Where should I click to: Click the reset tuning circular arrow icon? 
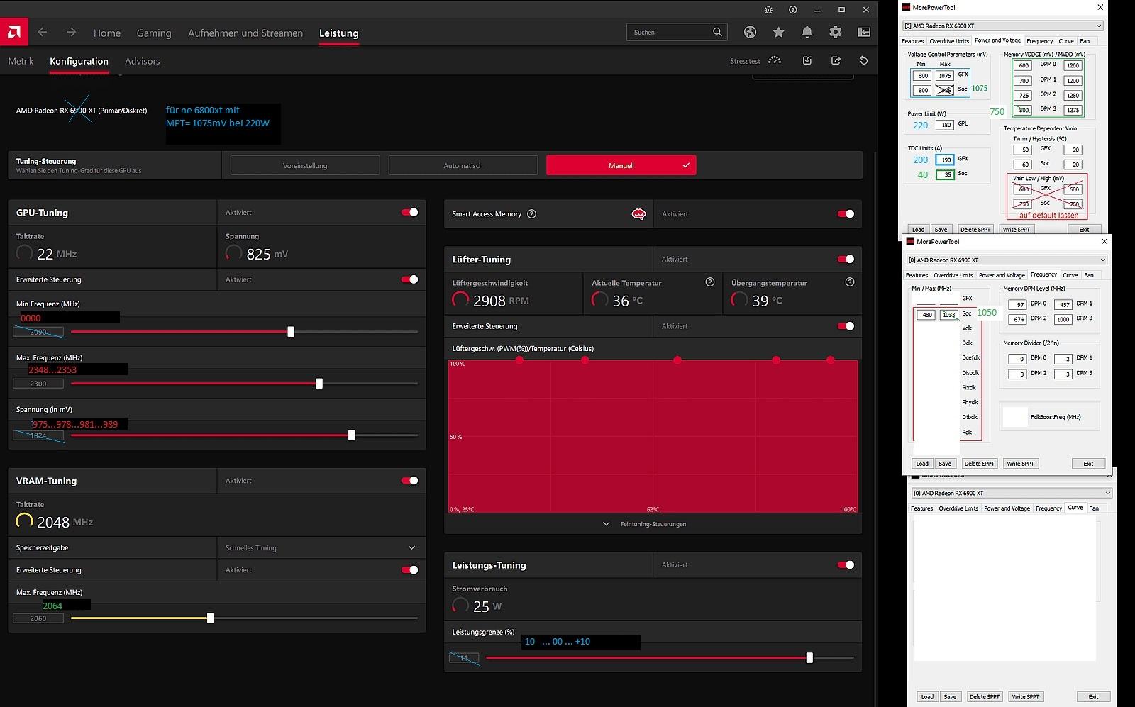pos(863,60)
